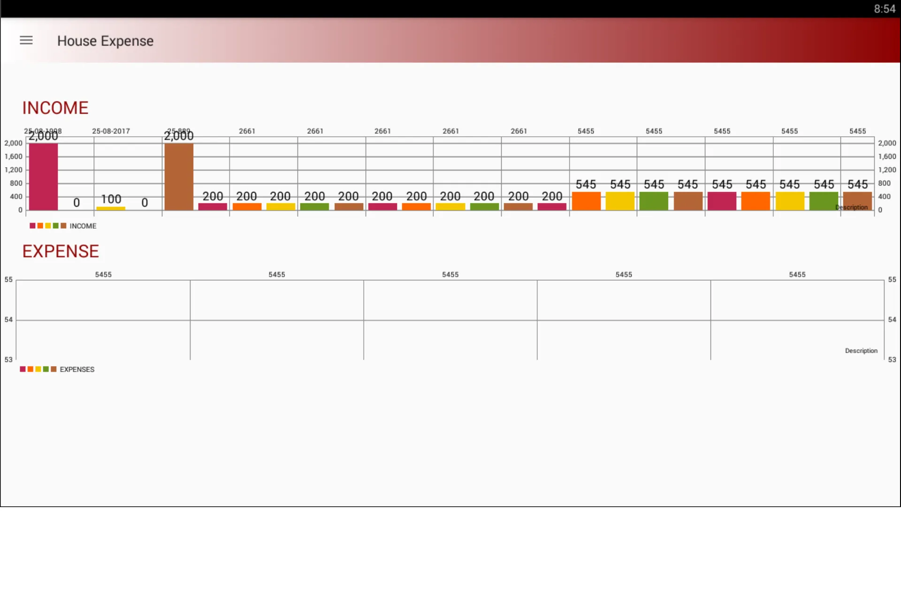901x601 pixels.
Task: Open the hamburger navigation menu
Action: [26, 40]
